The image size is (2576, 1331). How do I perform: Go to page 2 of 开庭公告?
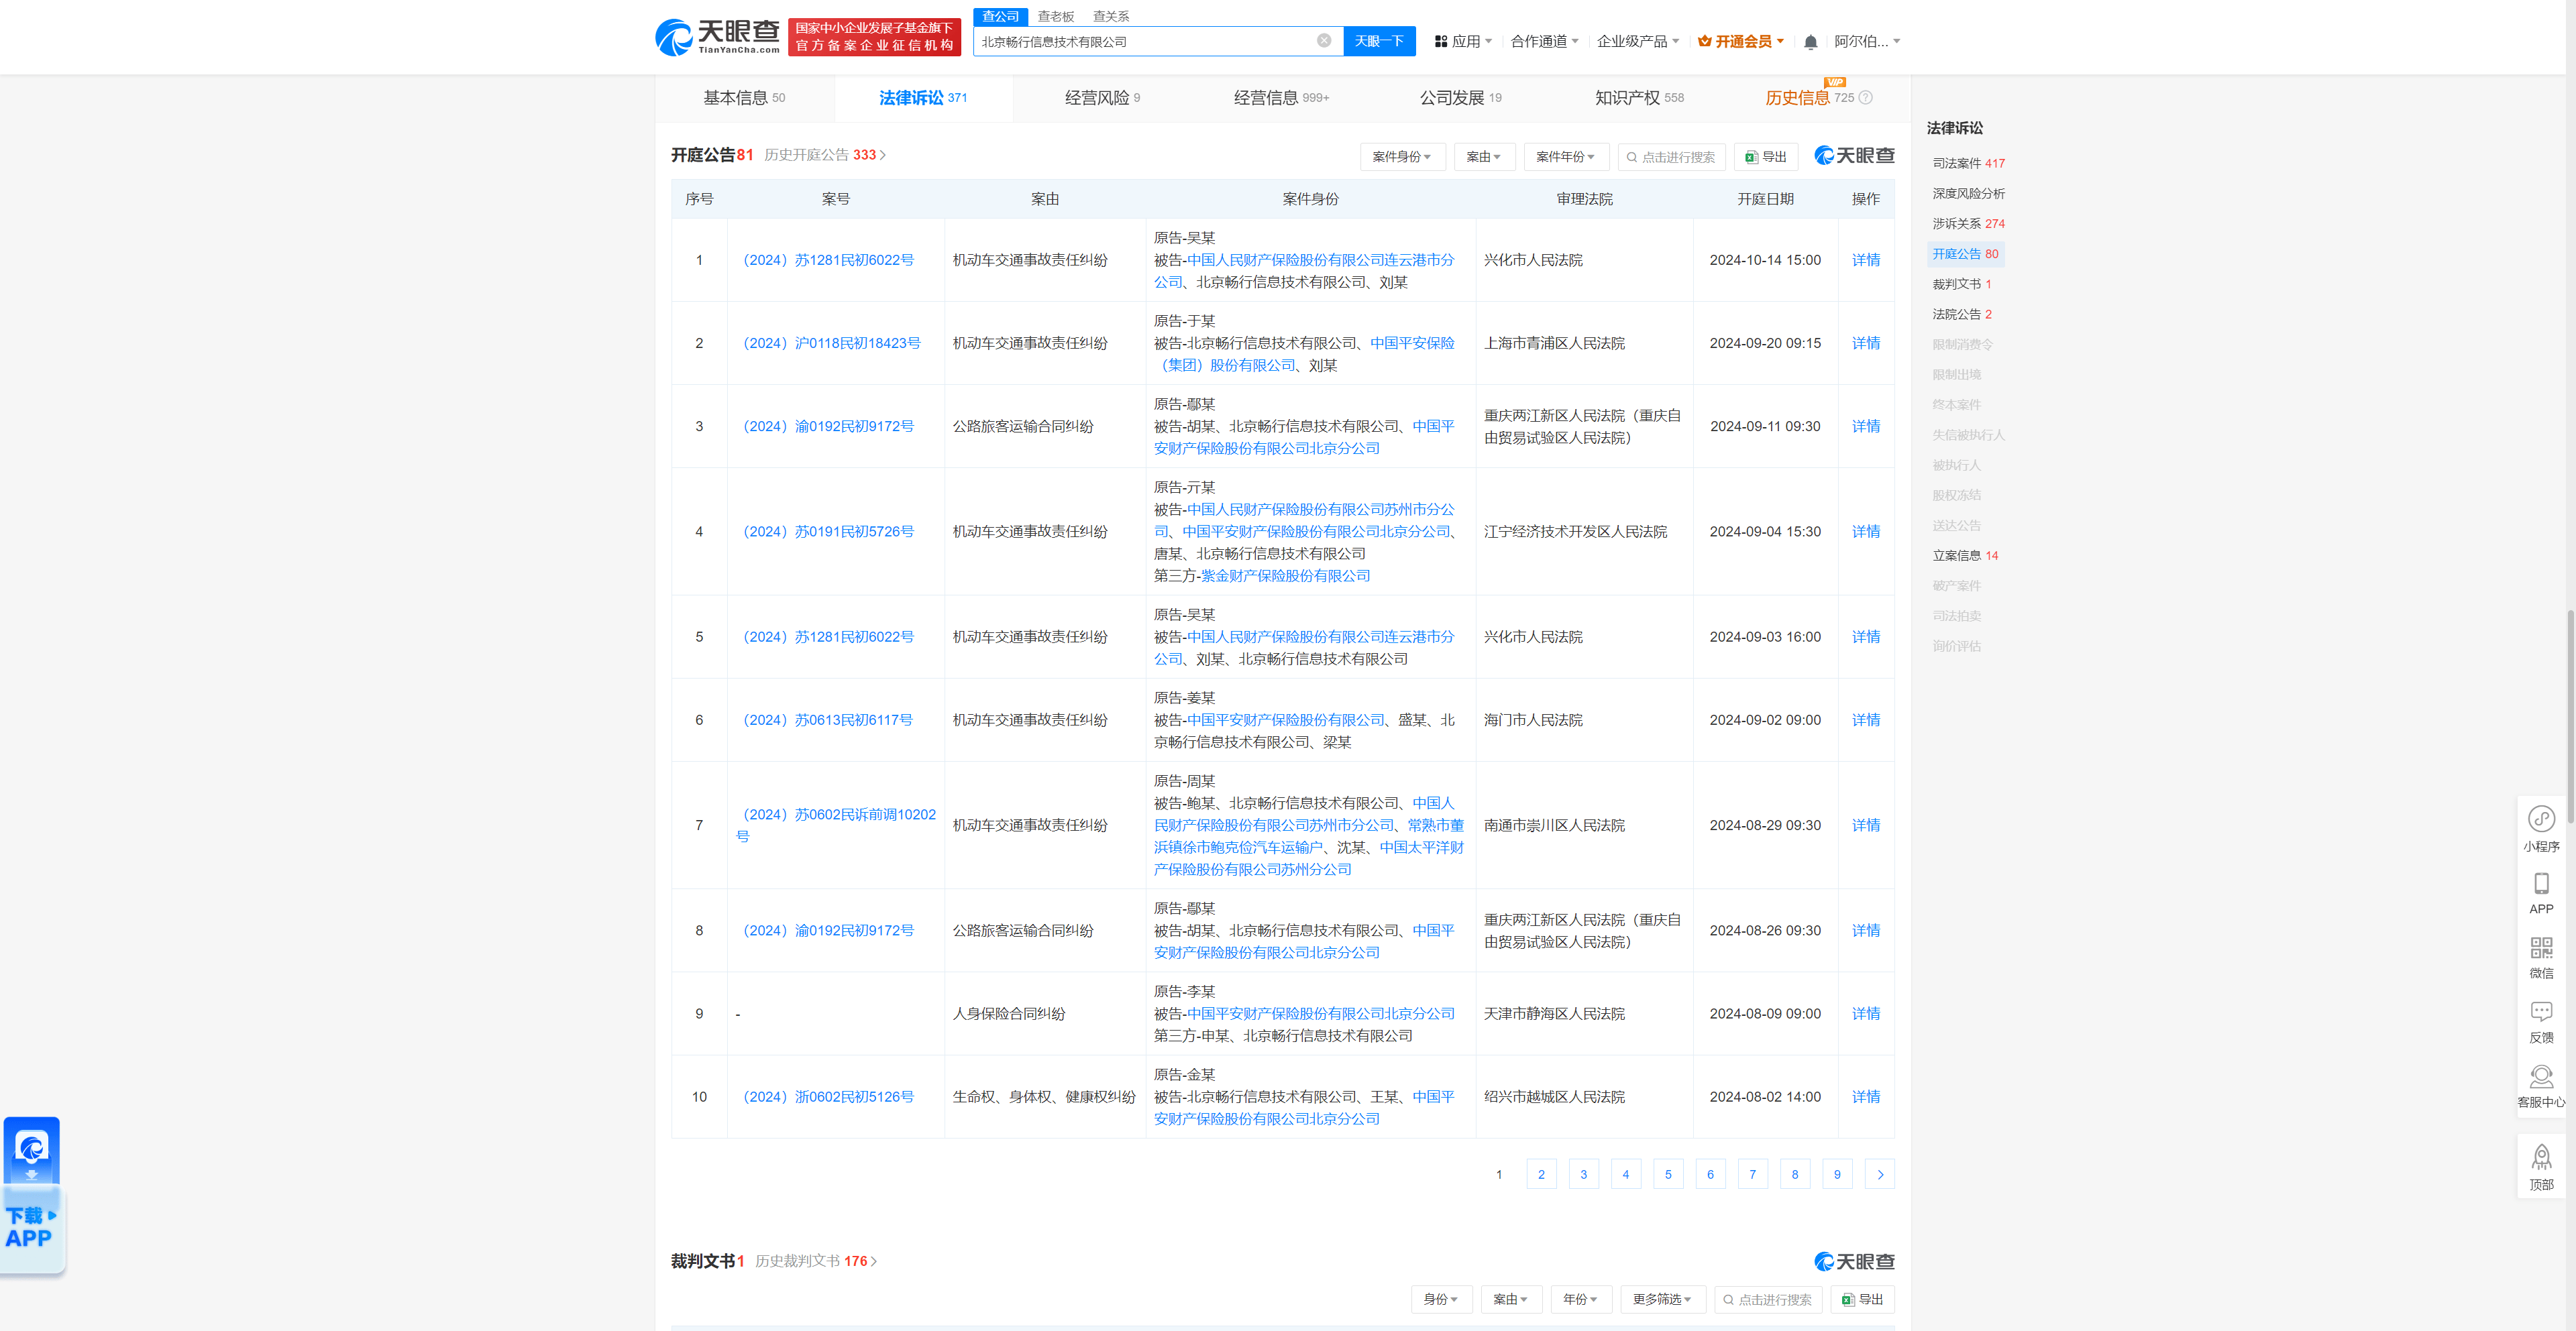click(x=1541, y=1174)
